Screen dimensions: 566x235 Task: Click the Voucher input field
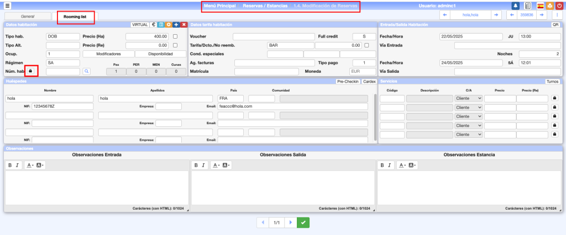[x=266, y=36]
